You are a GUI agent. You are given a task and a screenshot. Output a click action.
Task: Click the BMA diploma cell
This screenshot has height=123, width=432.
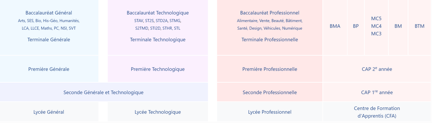pyautogui.click(x=335, y=26)
